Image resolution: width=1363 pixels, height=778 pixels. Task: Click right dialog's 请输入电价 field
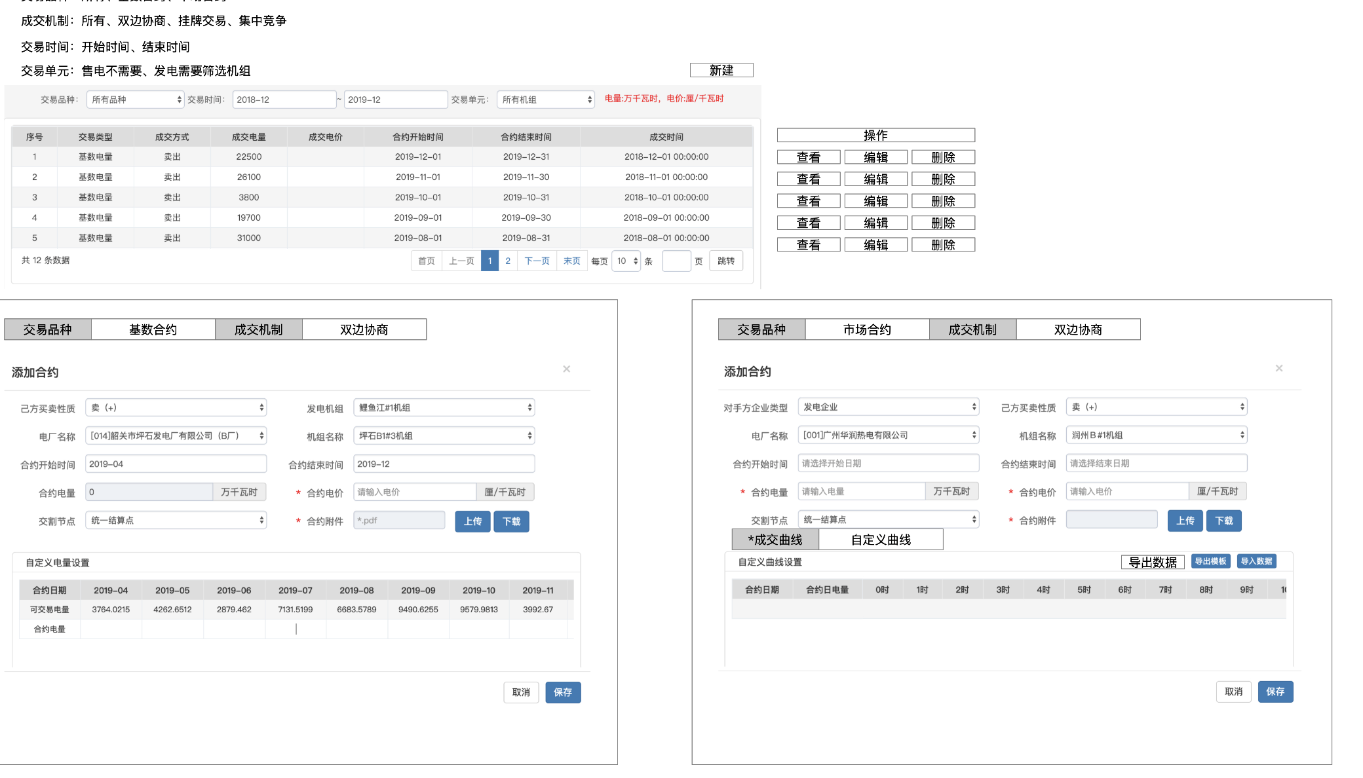1128,491
